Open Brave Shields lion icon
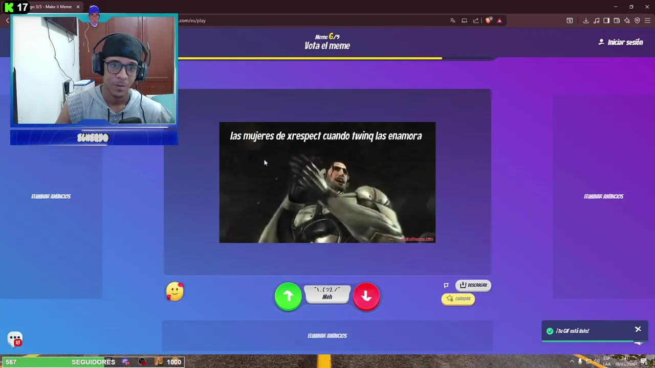The width and height of the screenshot is (655, 368). tap(489, 20)
